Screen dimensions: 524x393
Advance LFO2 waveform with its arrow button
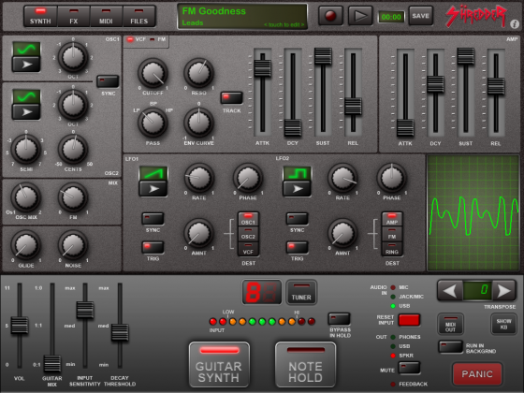click(x=298, y=188)
